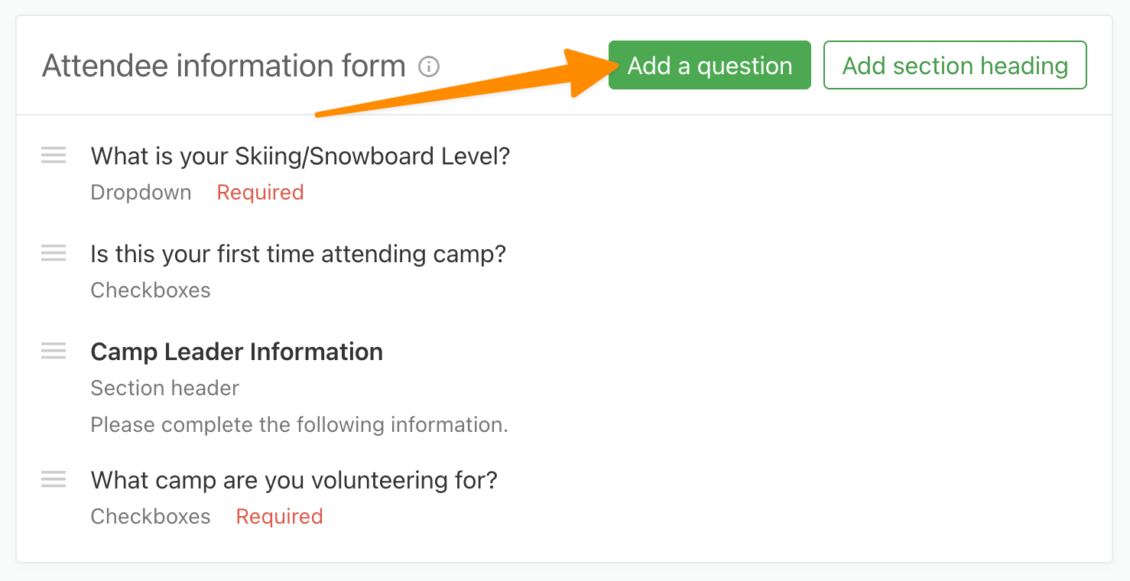Click the Please complete the following information text
1130x581 pixels.
300,425
